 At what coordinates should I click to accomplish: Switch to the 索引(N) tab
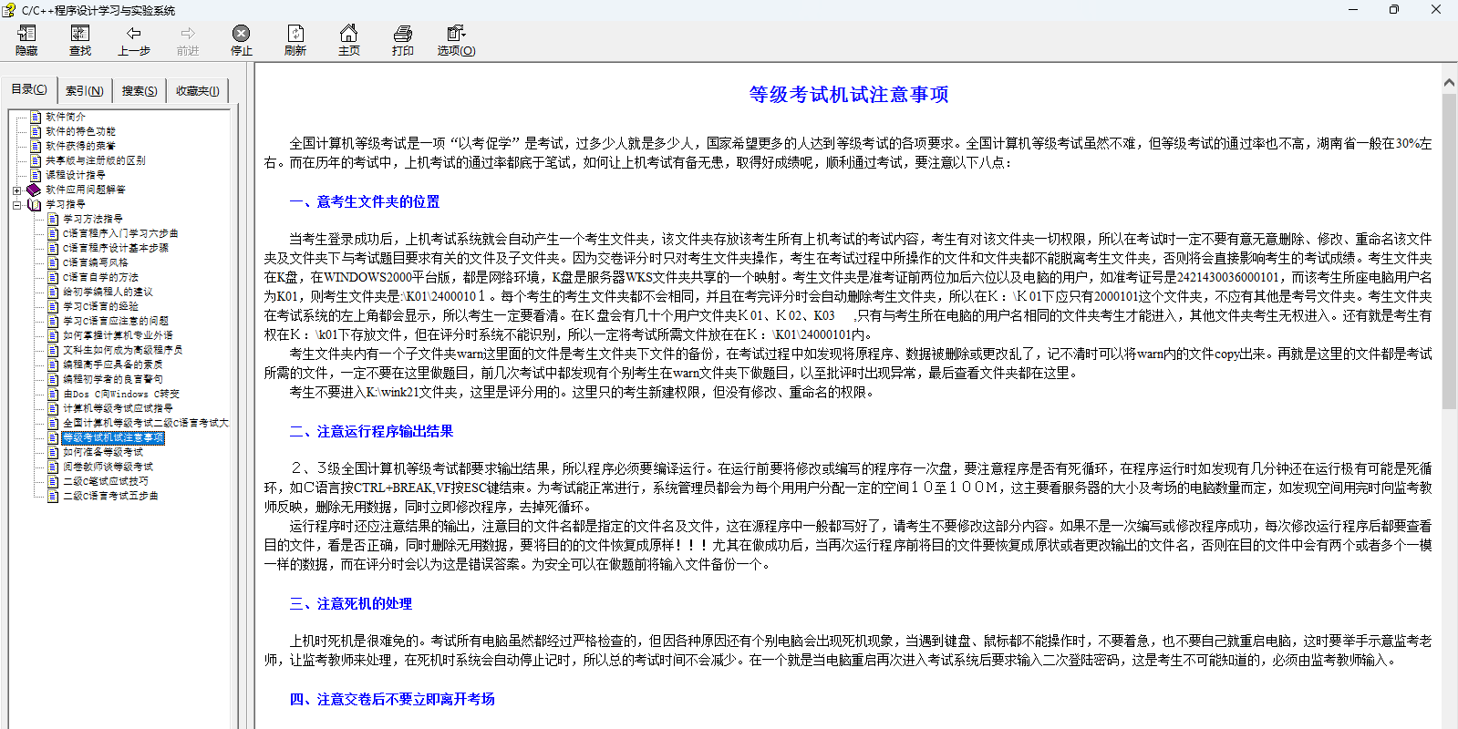(84, 91)
